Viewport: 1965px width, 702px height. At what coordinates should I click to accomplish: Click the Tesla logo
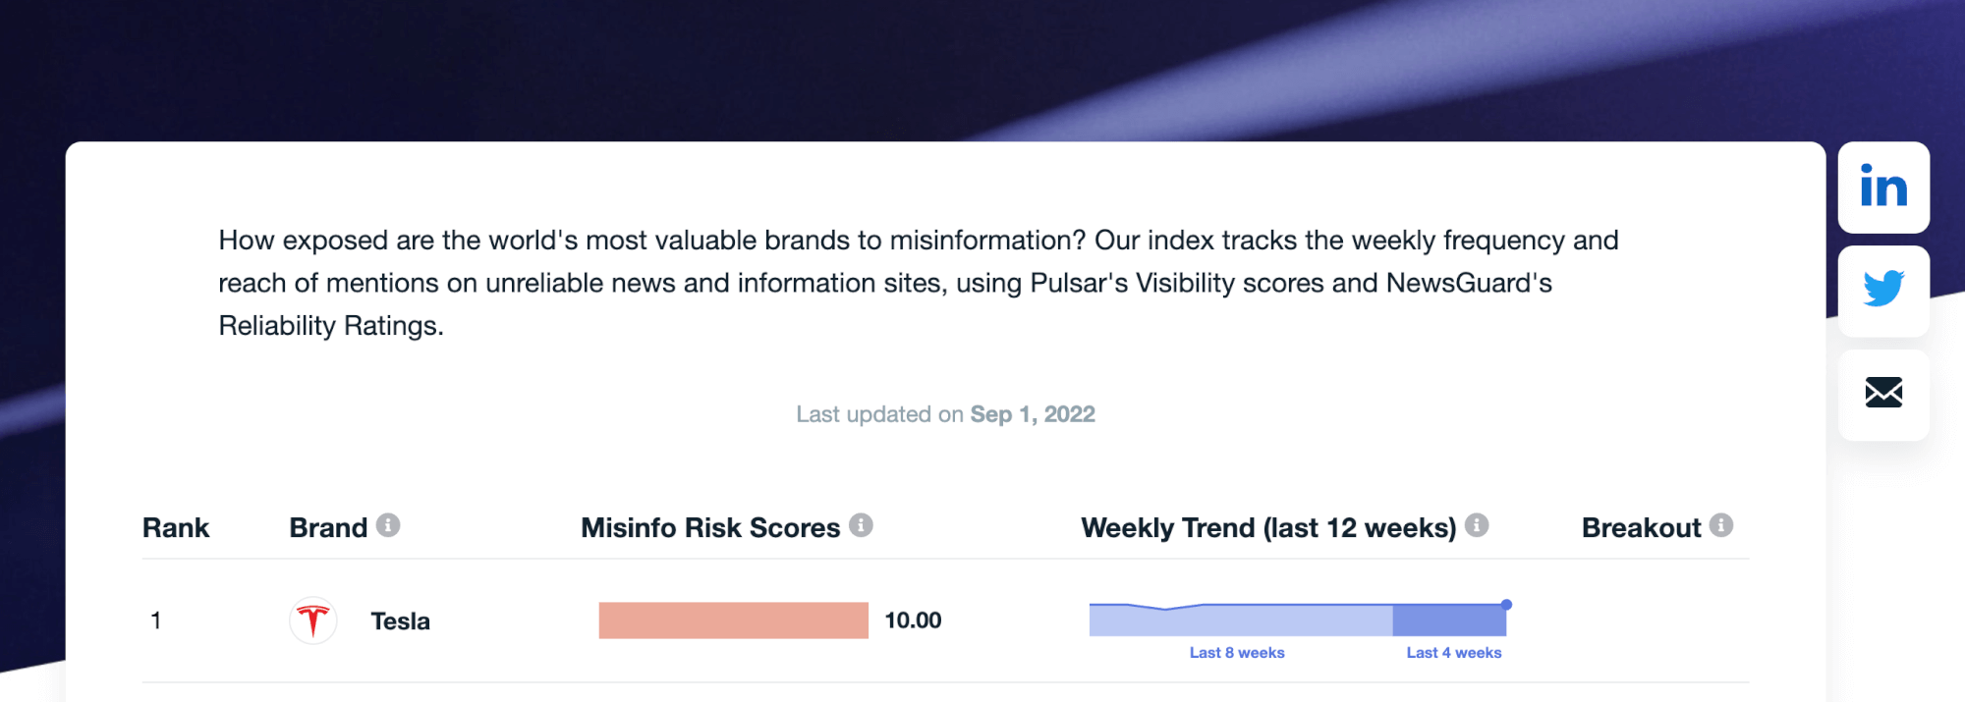point(313,621)
